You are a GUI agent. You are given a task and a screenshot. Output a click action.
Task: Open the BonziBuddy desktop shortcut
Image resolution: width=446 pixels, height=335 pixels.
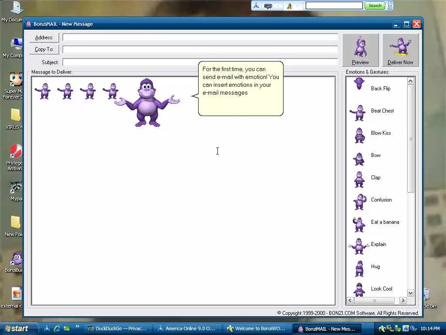coord(14,262)
